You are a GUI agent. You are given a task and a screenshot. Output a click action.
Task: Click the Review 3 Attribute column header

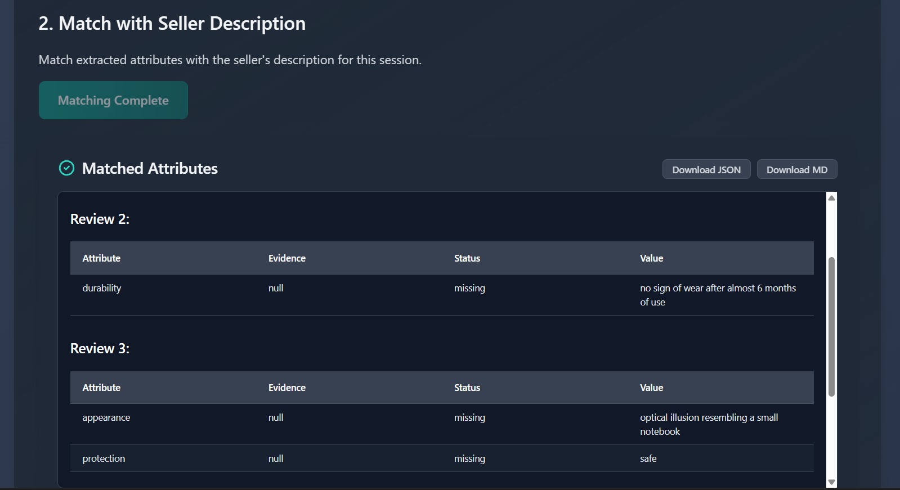pos(101,388)
